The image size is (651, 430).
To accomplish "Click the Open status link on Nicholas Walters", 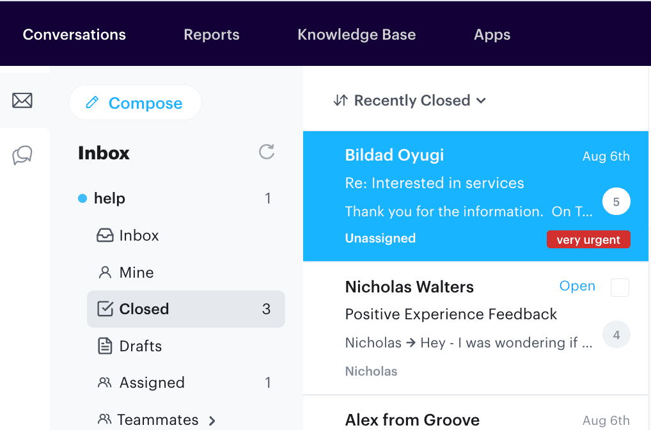I will tap(577, 286).
